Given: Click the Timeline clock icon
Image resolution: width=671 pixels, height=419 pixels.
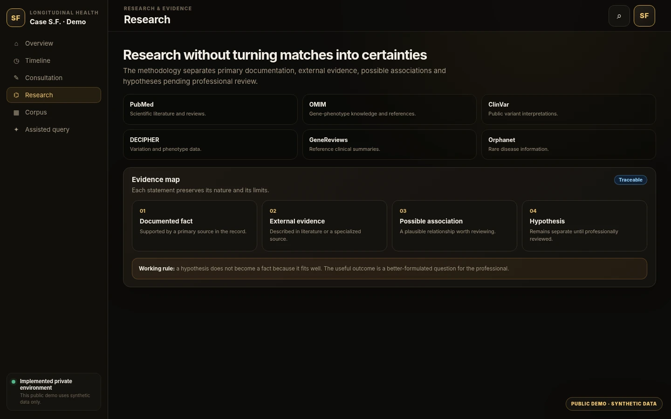Looking at the screenshot, I should [16, 61].
